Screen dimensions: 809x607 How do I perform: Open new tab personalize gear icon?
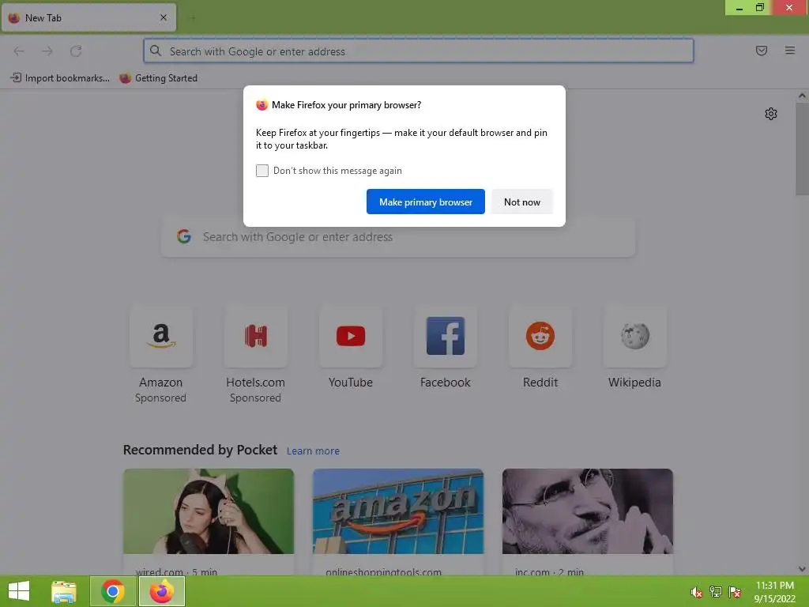pyautogui.click(x=771, y=114)
